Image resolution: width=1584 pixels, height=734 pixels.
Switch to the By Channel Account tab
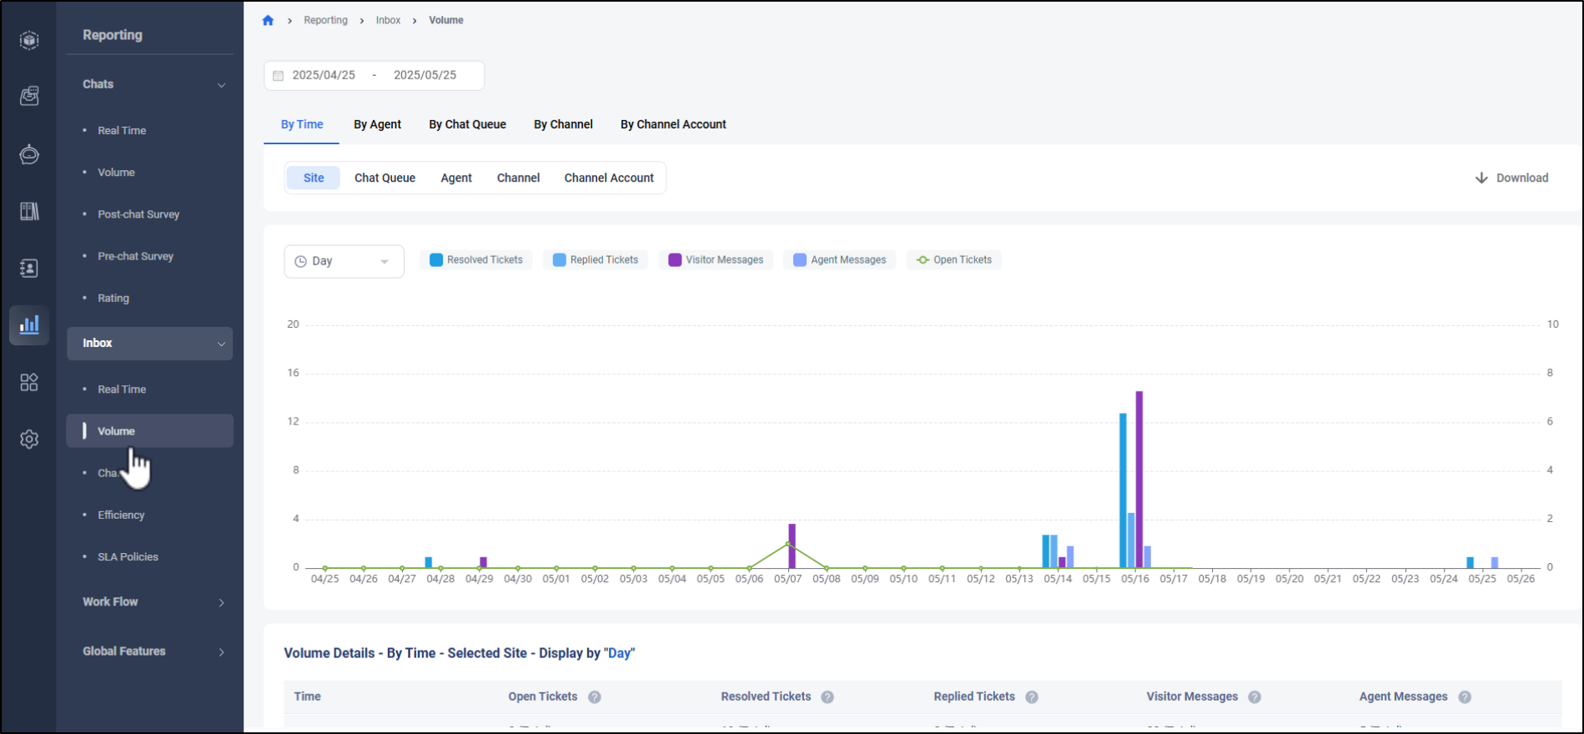[x=673, y=124]
